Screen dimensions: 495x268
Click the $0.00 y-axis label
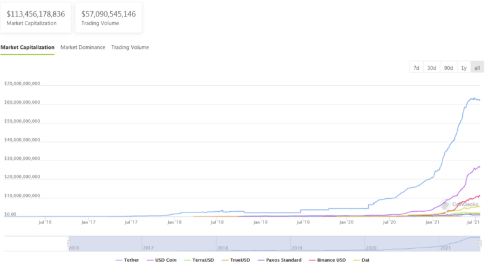point(10,214)
